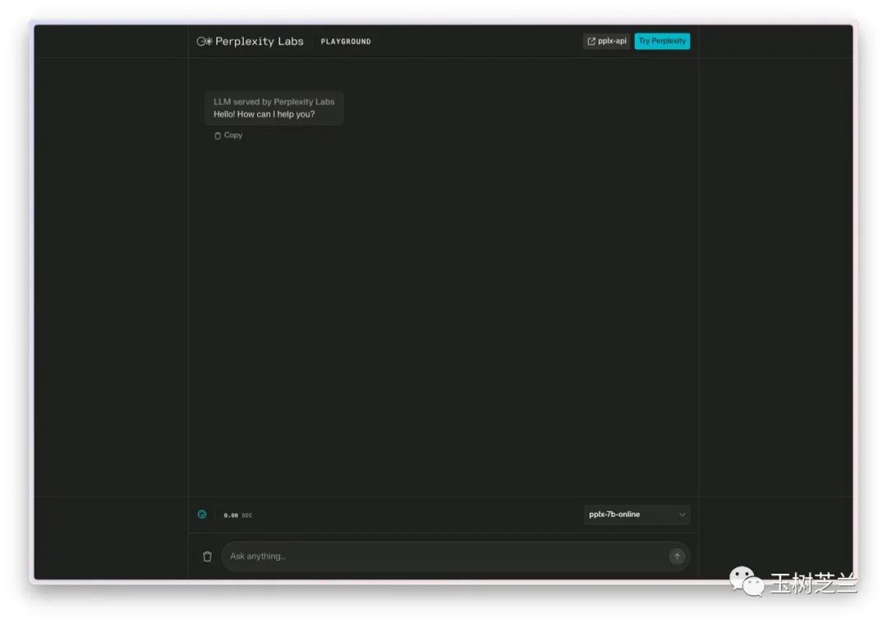This screenshot has height=623, width=887.
Task: Click the Perplexity Labs logo icon
Action: click(205, 41)
